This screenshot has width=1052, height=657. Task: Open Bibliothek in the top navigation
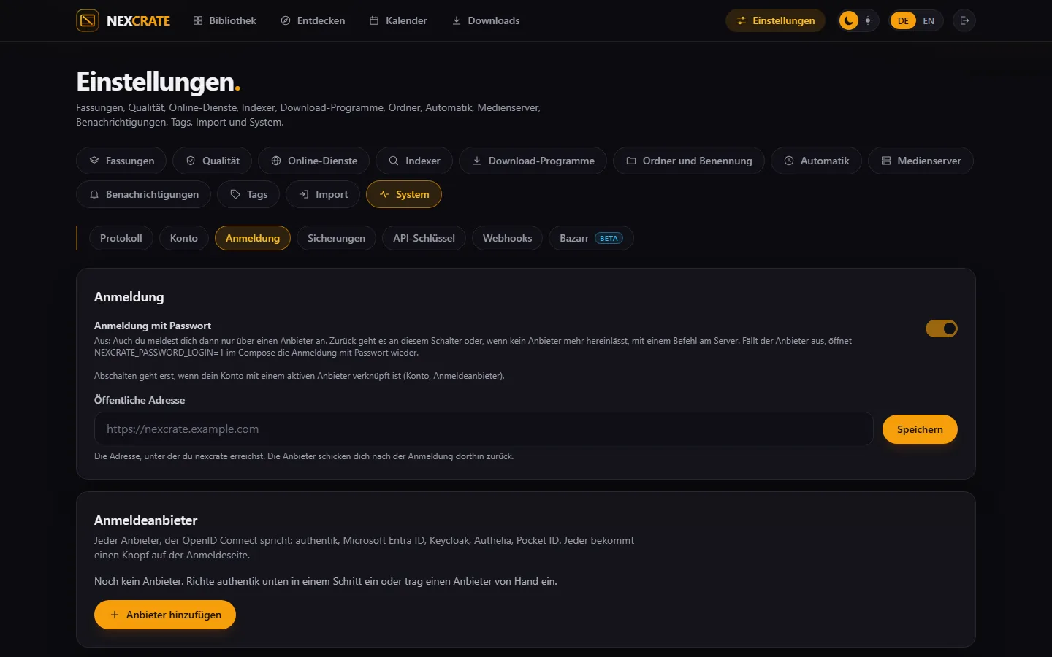coord(224,20)
